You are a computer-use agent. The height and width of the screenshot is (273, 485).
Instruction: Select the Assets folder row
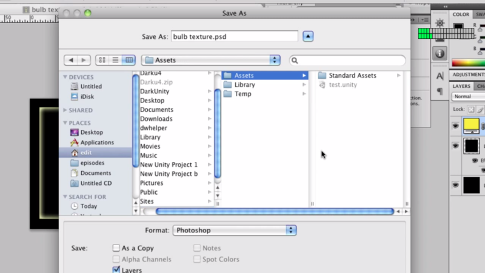click(265, 75)
